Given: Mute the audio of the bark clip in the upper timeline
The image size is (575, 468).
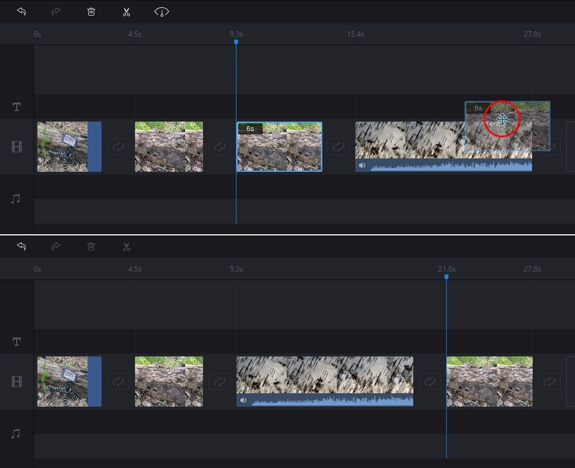Looking at the screenshot, I should (x=363, y=166).
